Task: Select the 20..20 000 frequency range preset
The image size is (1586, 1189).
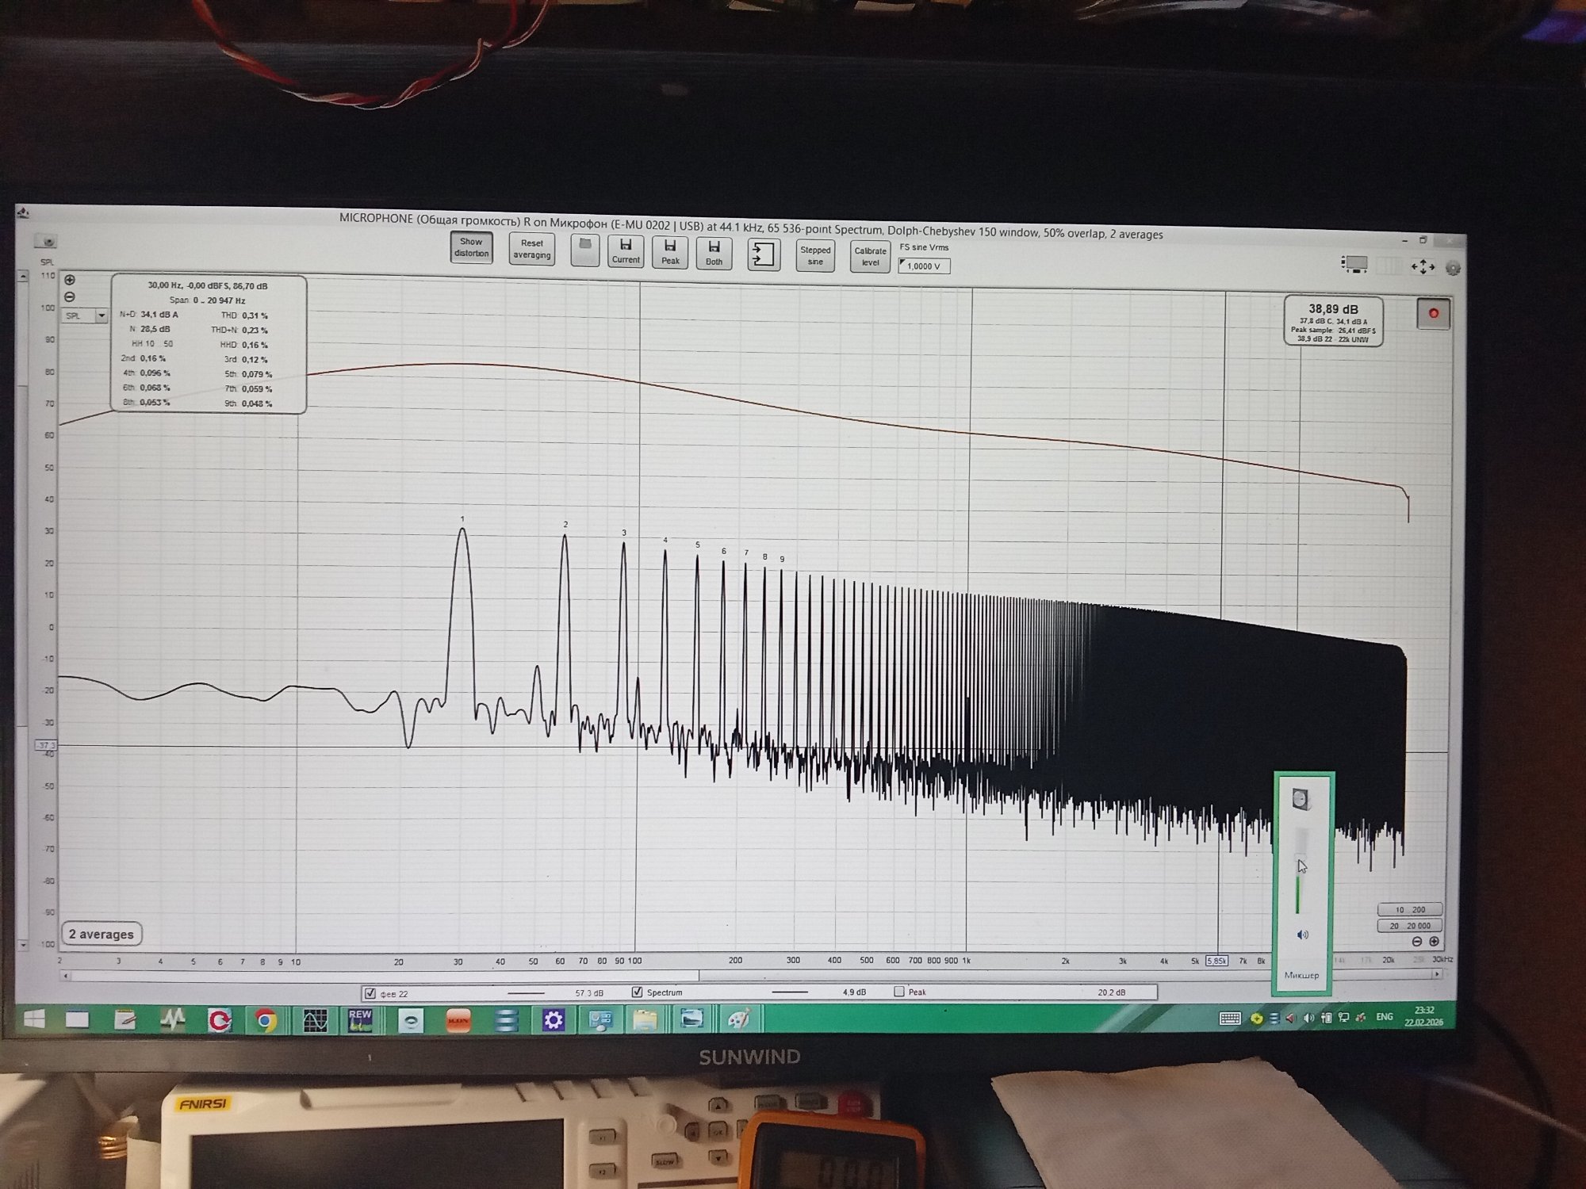Action: 1409,926
